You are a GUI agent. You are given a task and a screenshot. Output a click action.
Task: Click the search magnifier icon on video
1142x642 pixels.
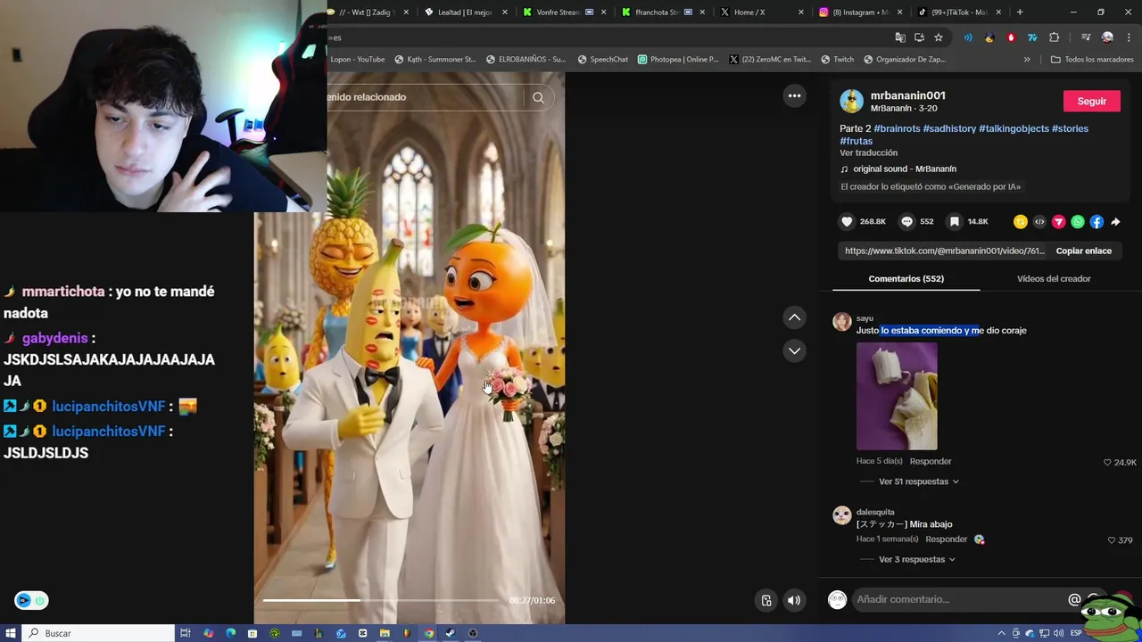point(538,98)
